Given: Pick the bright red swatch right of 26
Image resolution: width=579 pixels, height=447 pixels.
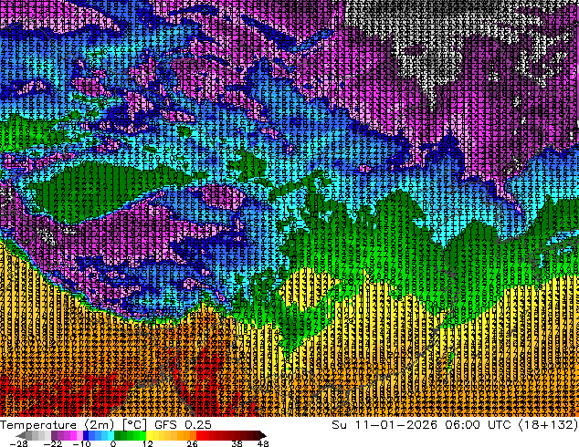Looking at the screenshot, I should pyautogui.click(x=199, y=435).
